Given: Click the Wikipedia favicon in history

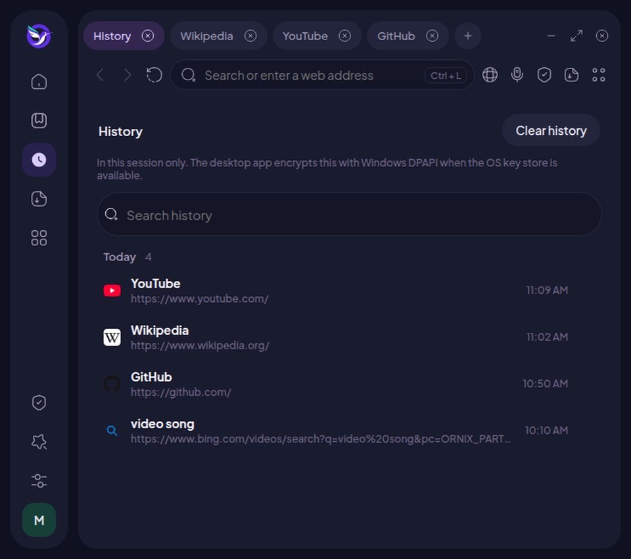Looking at the screenshot, I should pyautogui.click(x=112, y=337).
